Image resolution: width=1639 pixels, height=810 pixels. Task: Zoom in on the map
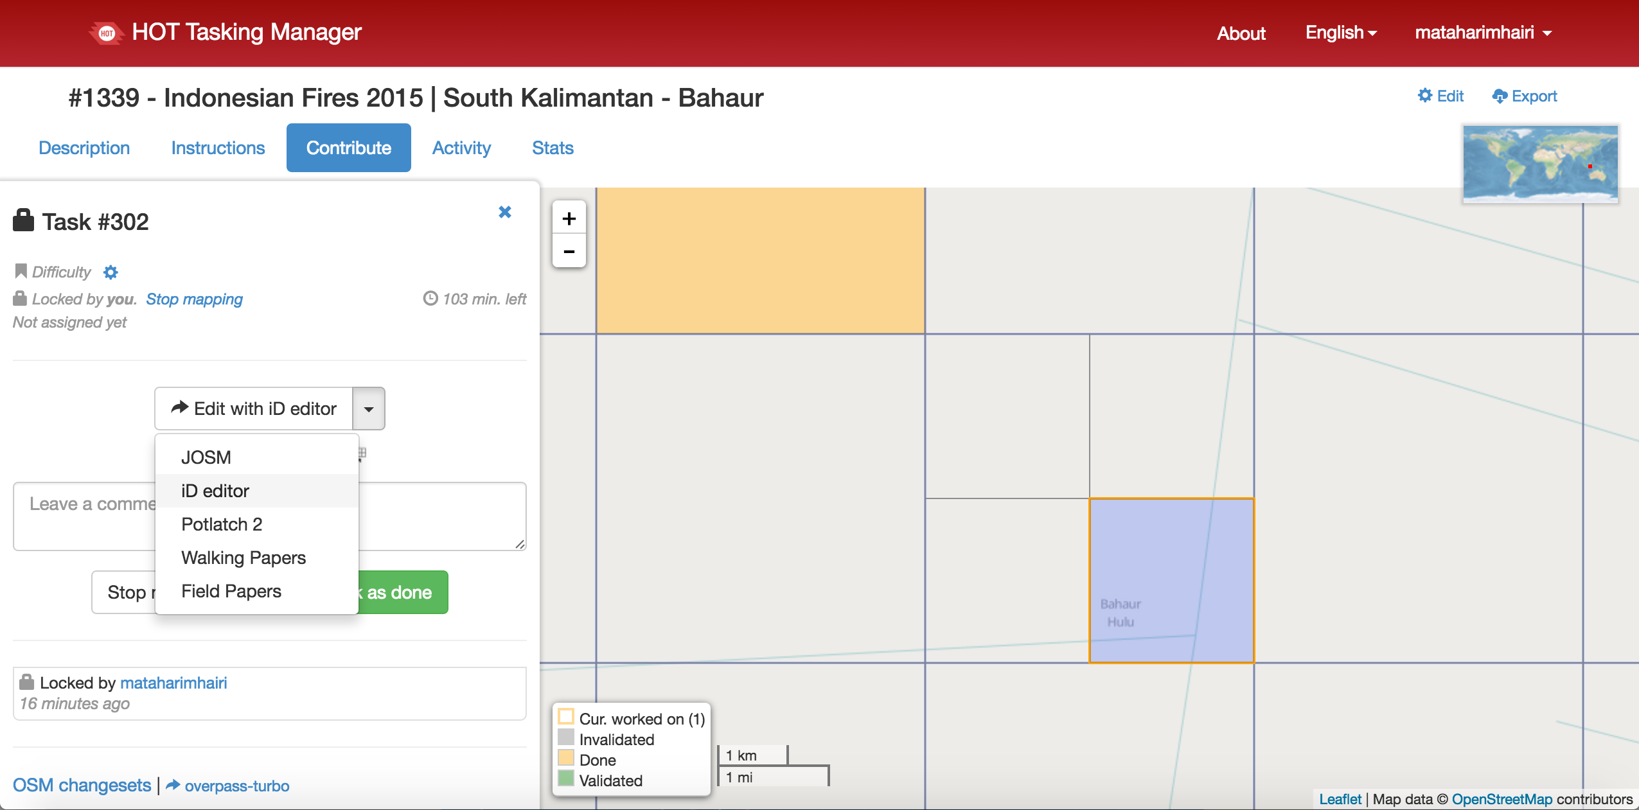569,218
